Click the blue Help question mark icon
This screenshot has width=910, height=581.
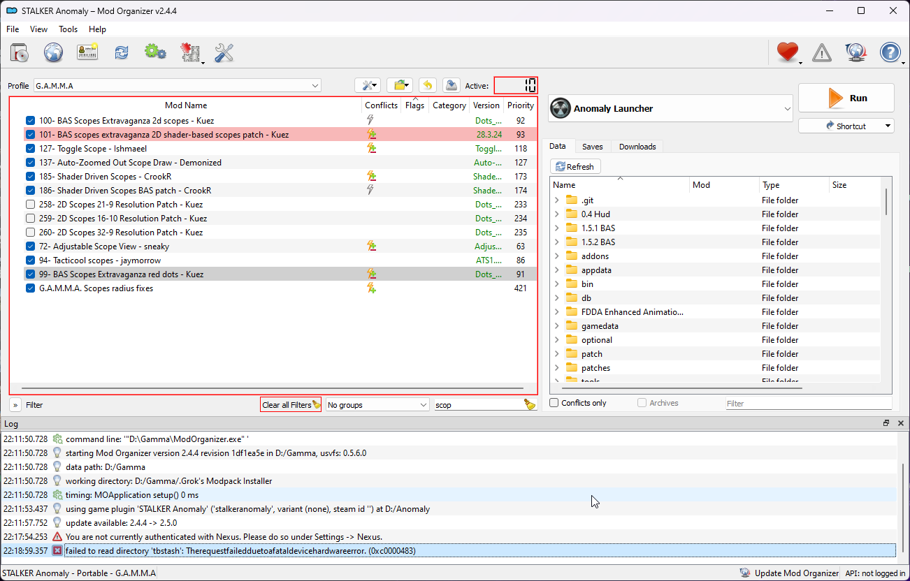pyautogui.click(x=890, y=53)
